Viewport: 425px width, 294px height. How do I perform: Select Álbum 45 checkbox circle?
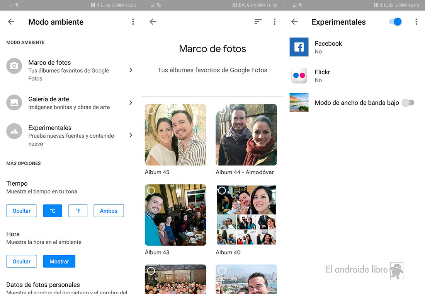pyautogui.click(x=151, y=111)
